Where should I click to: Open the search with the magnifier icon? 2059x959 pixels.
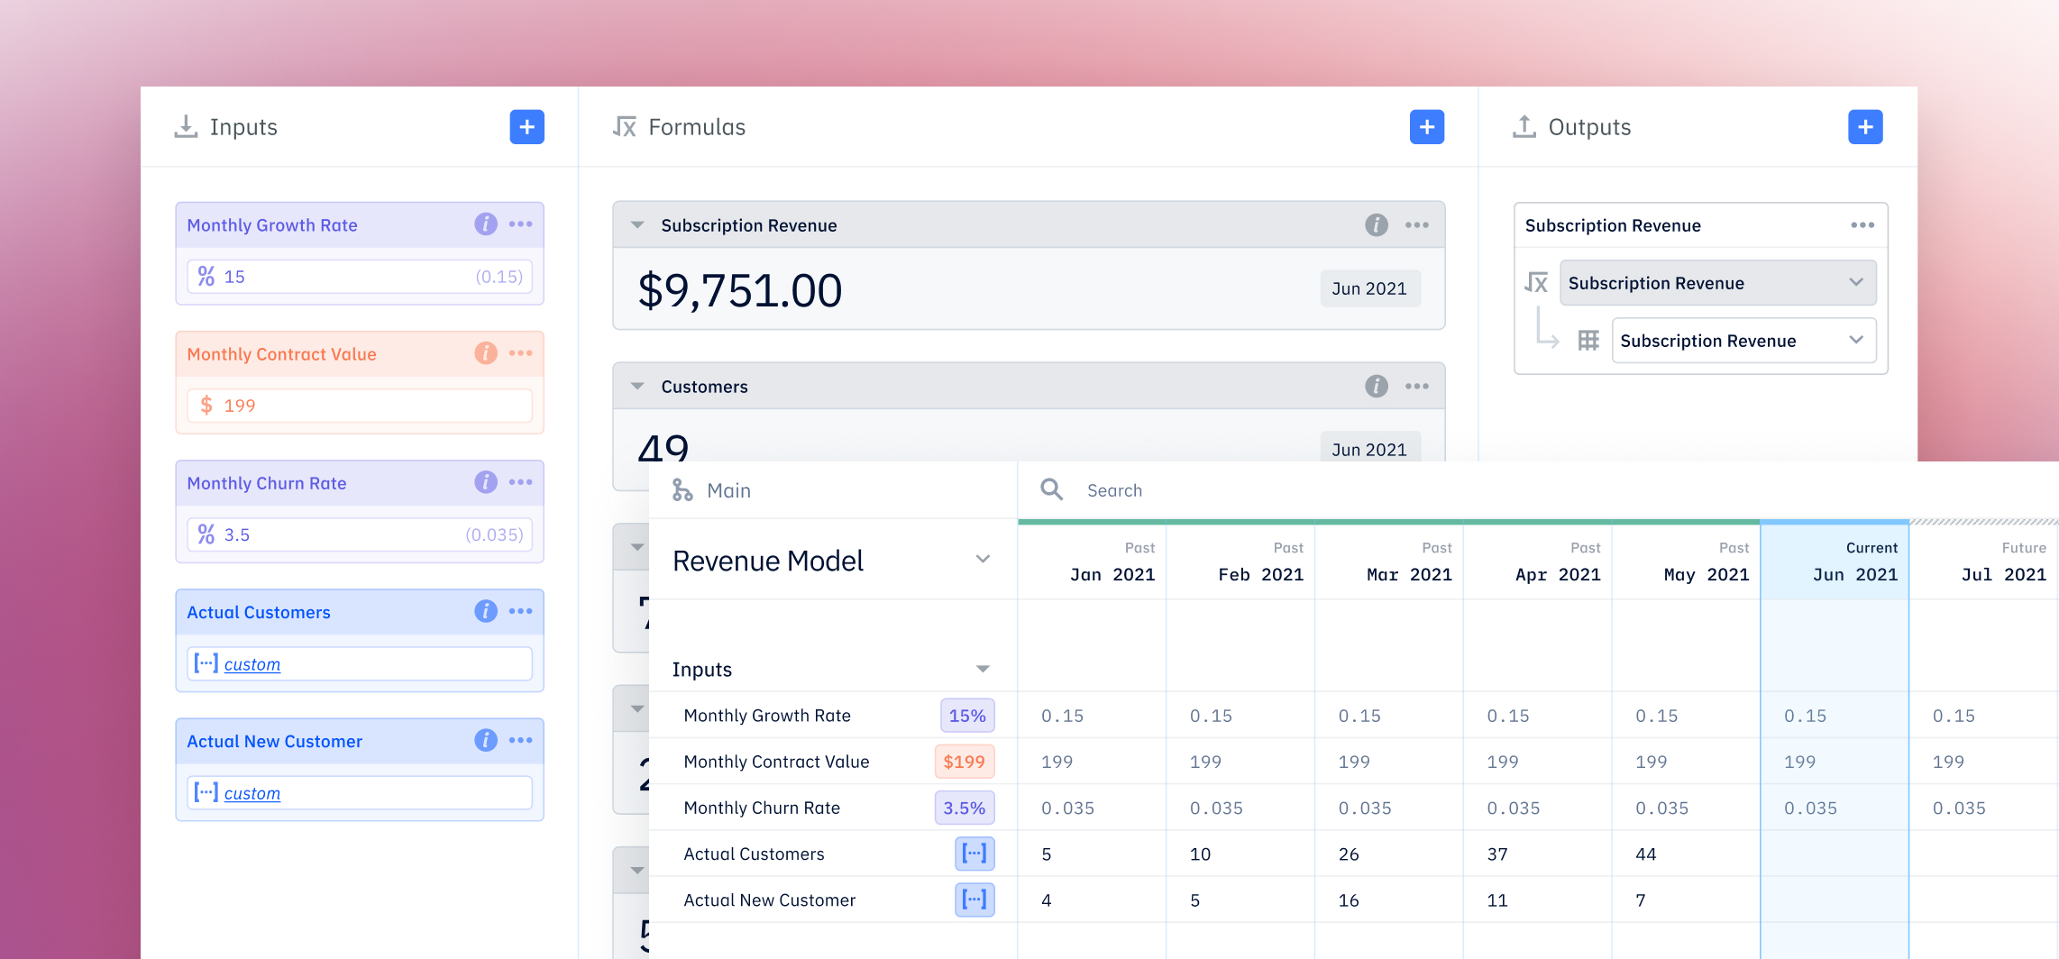1051,489
